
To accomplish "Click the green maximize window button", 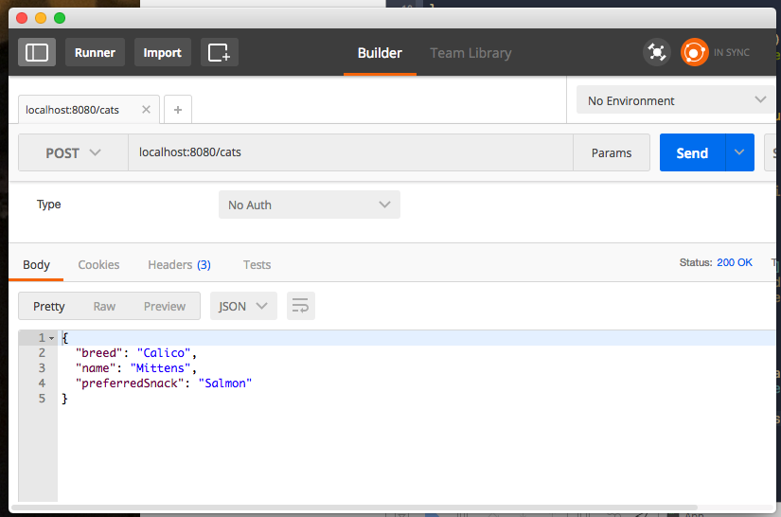I will [x=60, y=18].
